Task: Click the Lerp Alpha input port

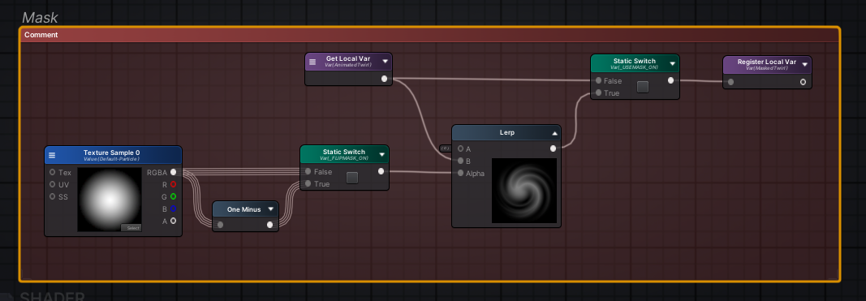Action: (x=461, y=174)
